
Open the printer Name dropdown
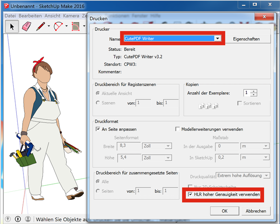point(218,38)
